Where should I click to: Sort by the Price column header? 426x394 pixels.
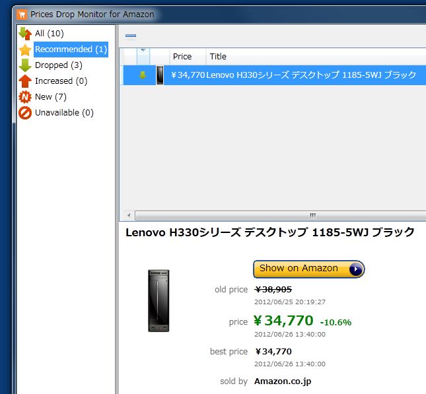tap(188, 57)
